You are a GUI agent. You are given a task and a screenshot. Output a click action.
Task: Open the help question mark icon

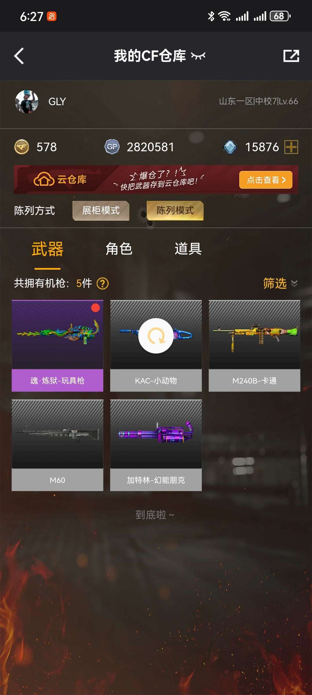[103, 283]
